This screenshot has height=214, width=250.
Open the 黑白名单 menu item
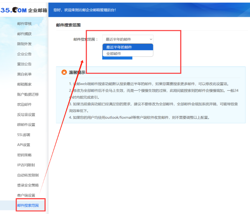pyautogui.click(x=24, y=74)
